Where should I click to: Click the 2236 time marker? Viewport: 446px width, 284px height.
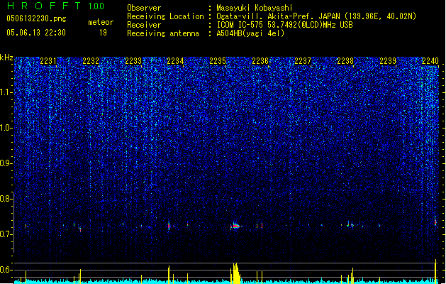tap(260, 60)
